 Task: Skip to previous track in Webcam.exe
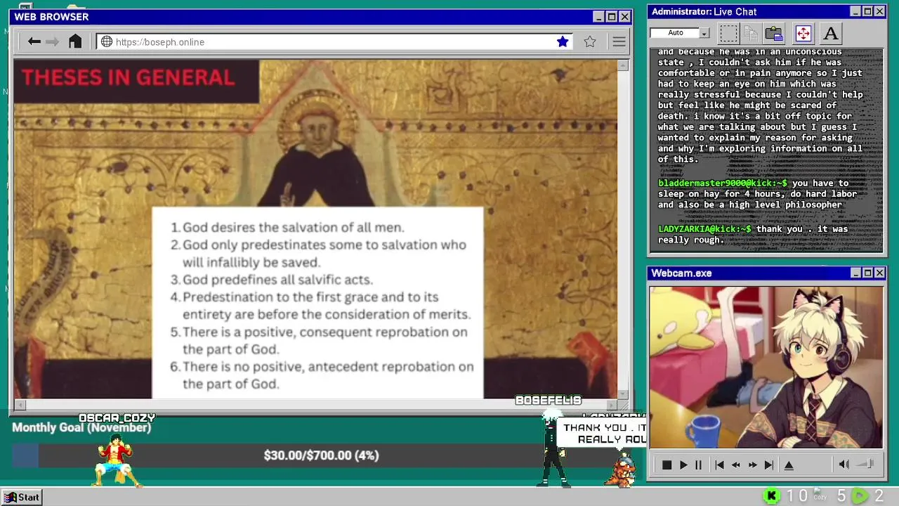tap(719, 465)
